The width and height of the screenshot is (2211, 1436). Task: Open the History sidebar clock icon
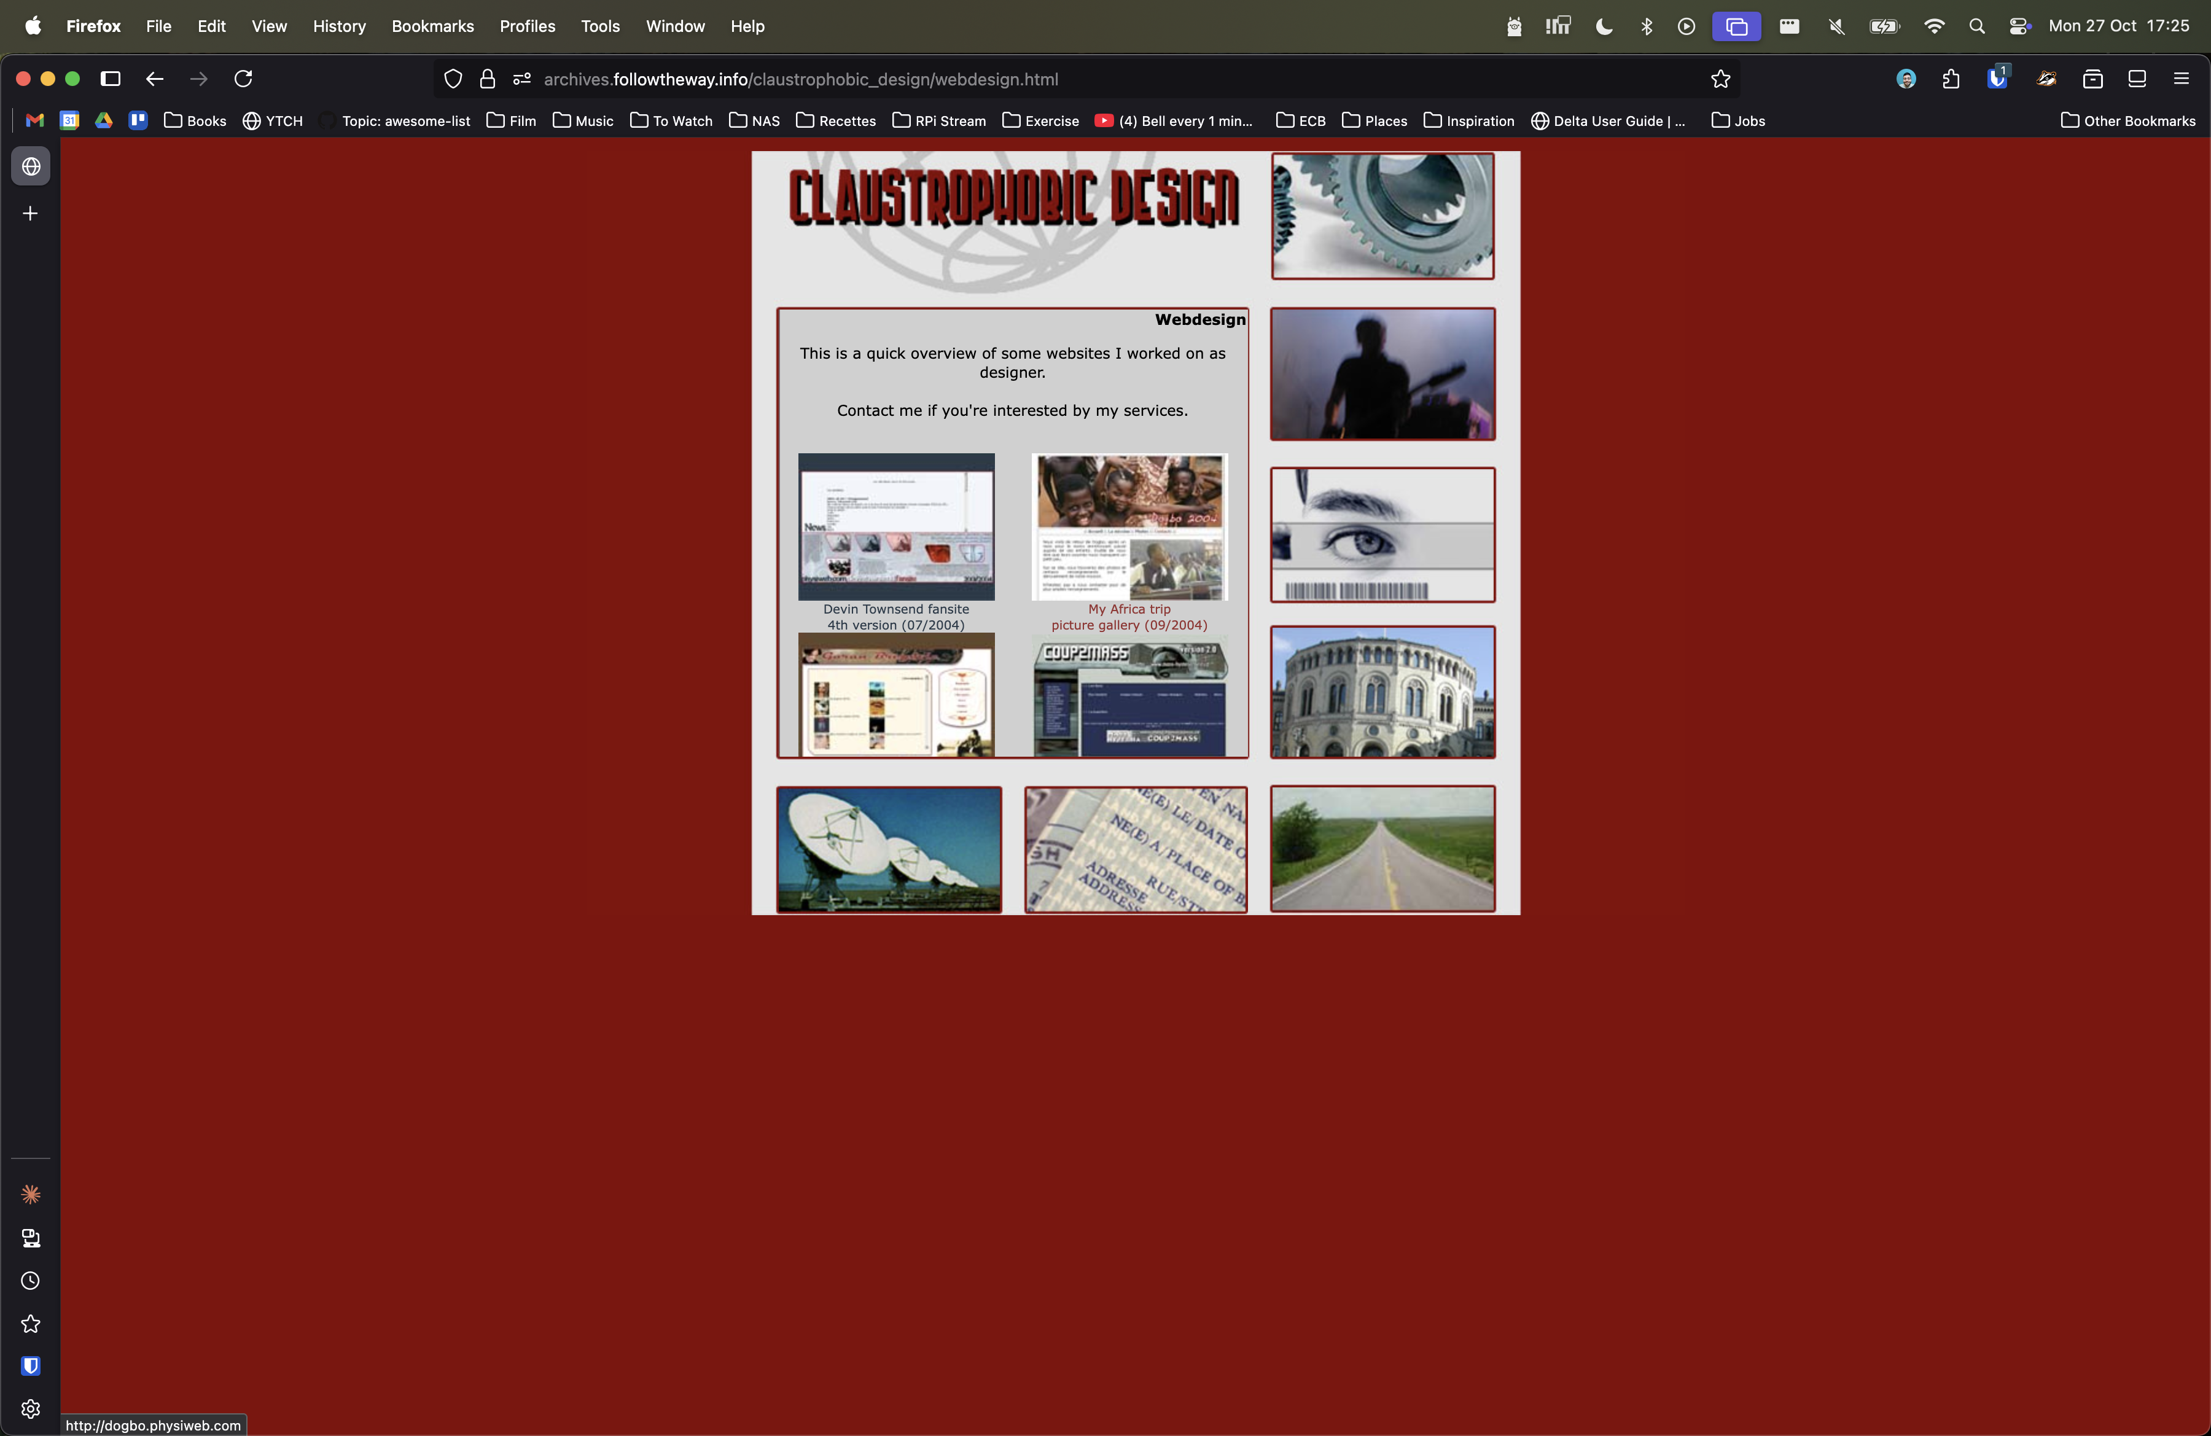click(x=31, y=1281)
